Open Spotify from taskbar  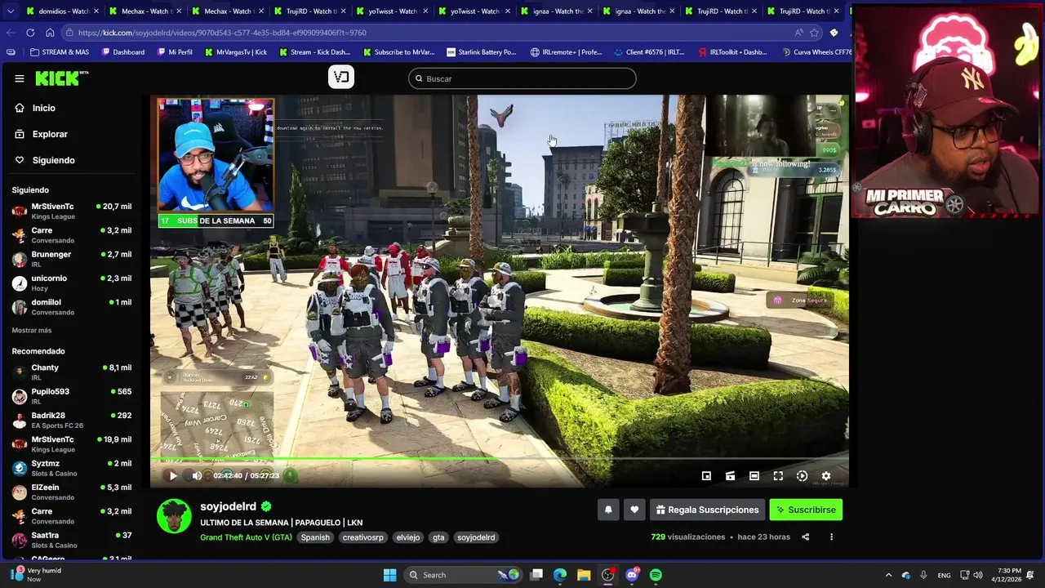pos(656,575)
